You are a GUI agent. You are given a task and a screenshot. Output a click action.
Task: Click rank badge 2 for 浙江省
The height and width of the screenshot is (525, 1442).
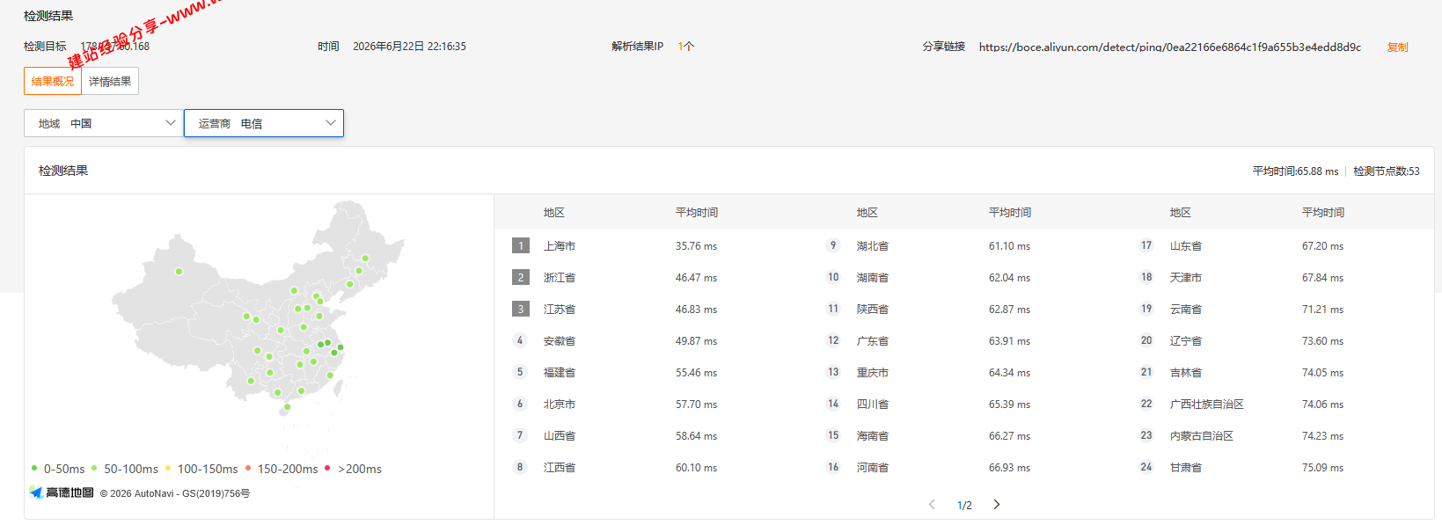[521, 278]
